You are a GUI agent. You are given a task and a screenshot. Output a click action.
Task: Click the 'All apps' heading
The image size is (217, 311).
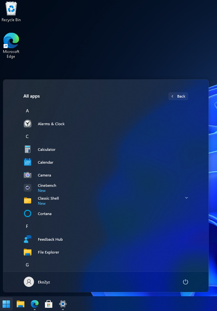click(x=31, y=96)
